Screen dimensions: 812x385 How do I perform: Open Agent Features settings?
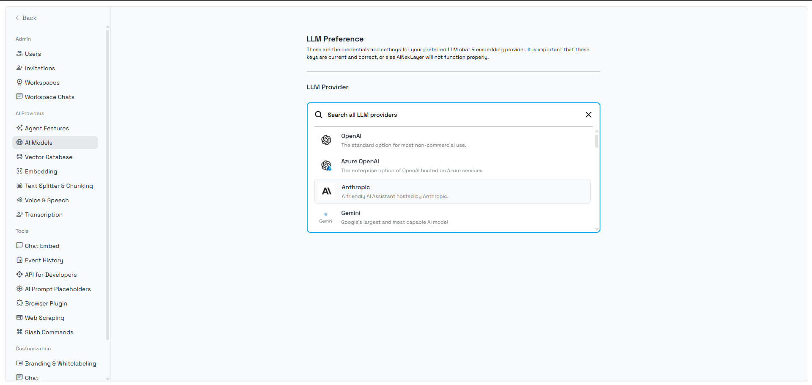(47, 128)
